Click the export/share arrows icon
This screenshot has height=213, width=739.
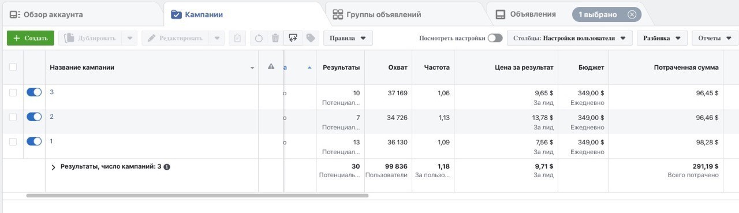(293, 38)
